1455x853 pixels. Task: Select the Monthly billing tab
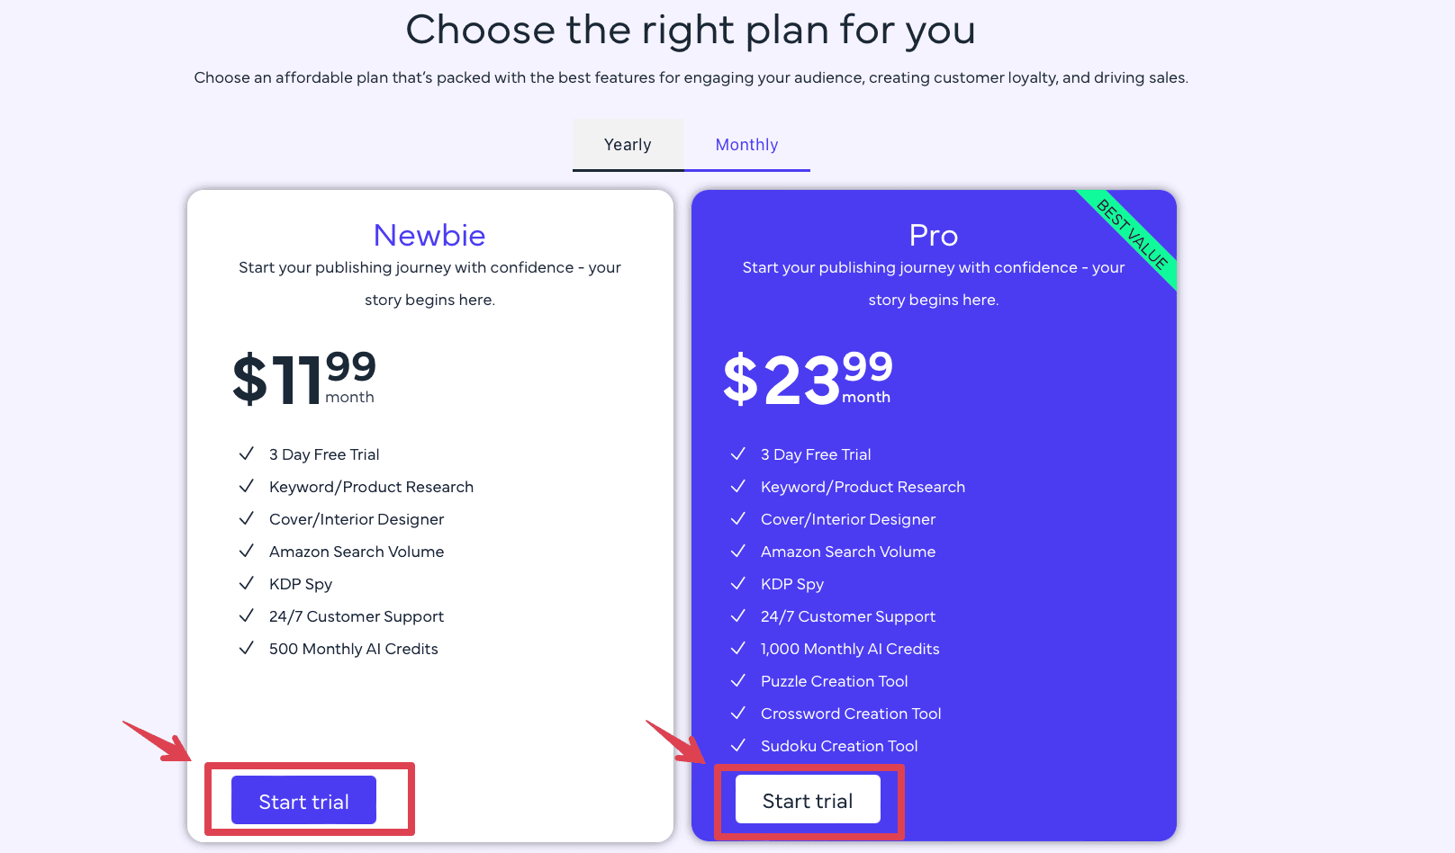746,145
